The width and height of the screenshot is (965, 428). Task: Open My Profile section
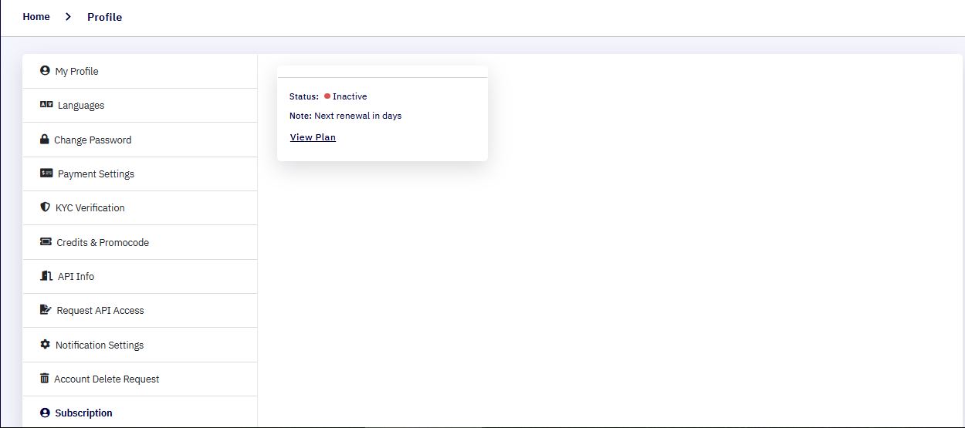pyautogui.click(x=140, y=71)
